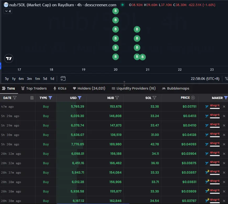Click the green market status dot
Screen dimensions: 228x204
point(123,5)
